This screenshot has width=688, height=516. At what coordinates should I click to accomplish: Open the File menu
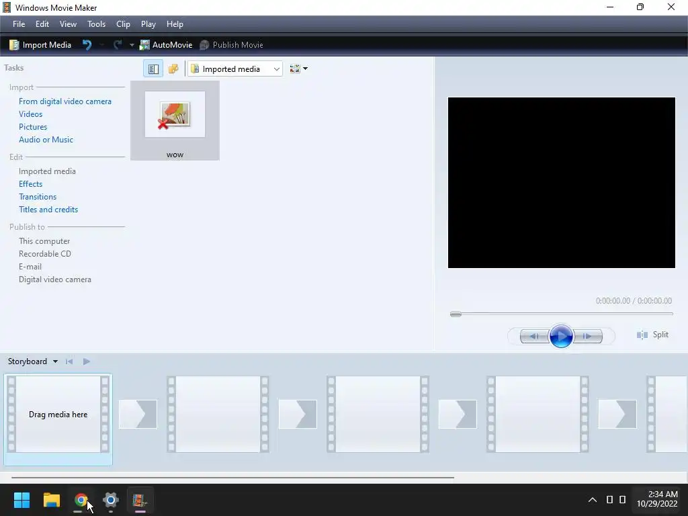pos(19,24)
